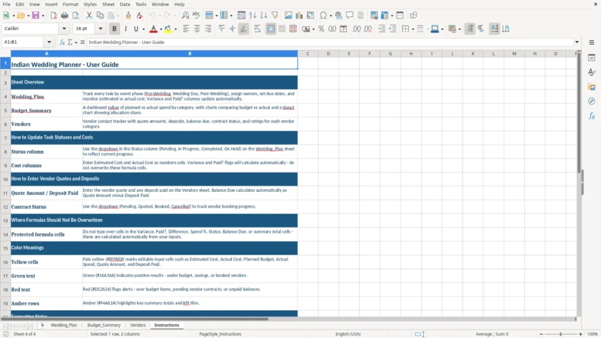
Task: Expand the formula bar arrow
Action: click(x=576, y=42)
